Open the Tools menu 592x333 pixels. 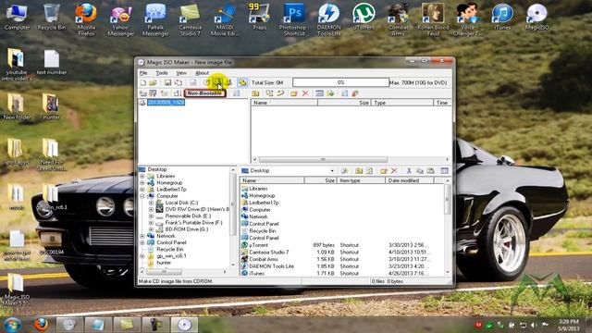pos(162,73)
